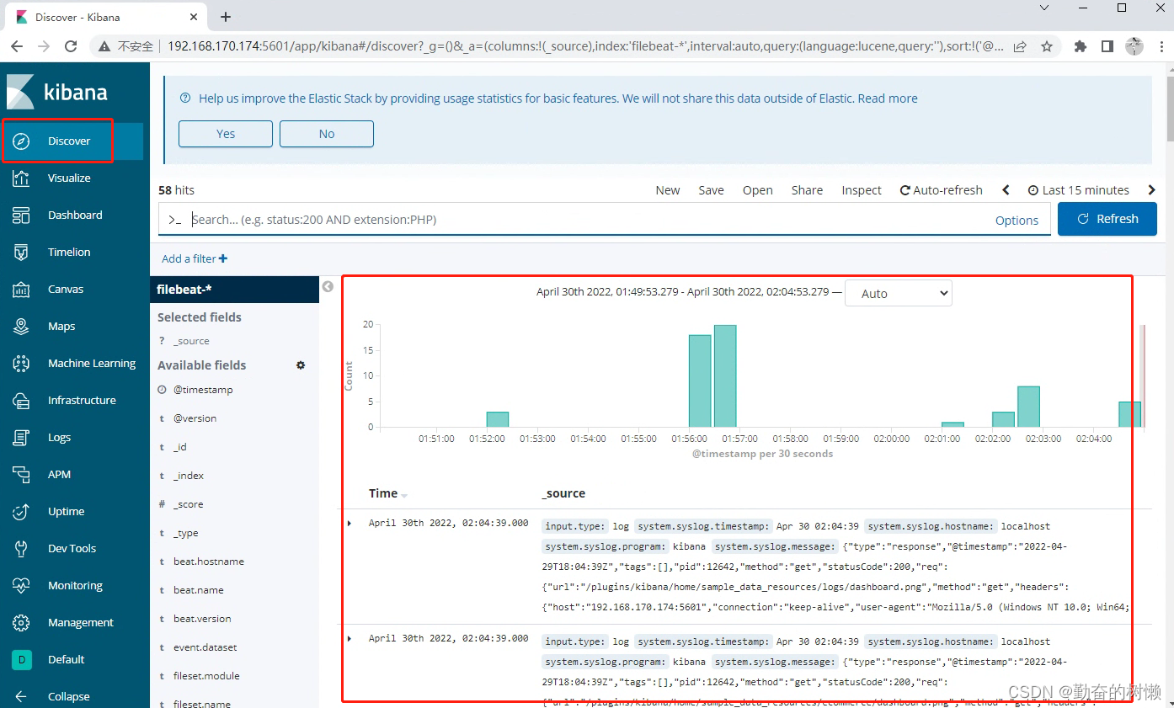Viewport: 1174px width, 708px height.
Task: Click the Refresh button
Action: tap(1107, 219)
